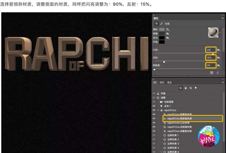Filter 3D panel by materials icon
The width and height of the screenshot is (226, 153).
coord(191,88)
